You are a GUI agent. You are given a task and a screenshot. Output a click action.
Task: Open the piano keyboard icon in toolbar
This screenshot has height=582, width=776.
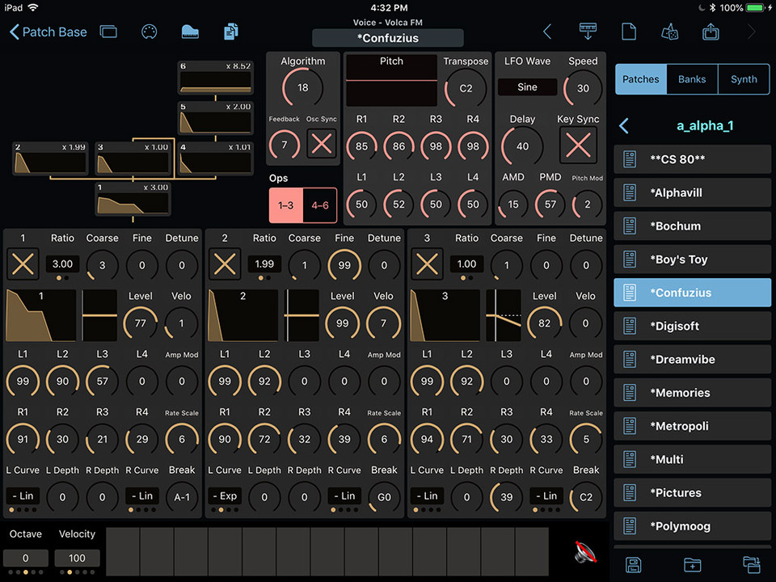tap(190, 32)
